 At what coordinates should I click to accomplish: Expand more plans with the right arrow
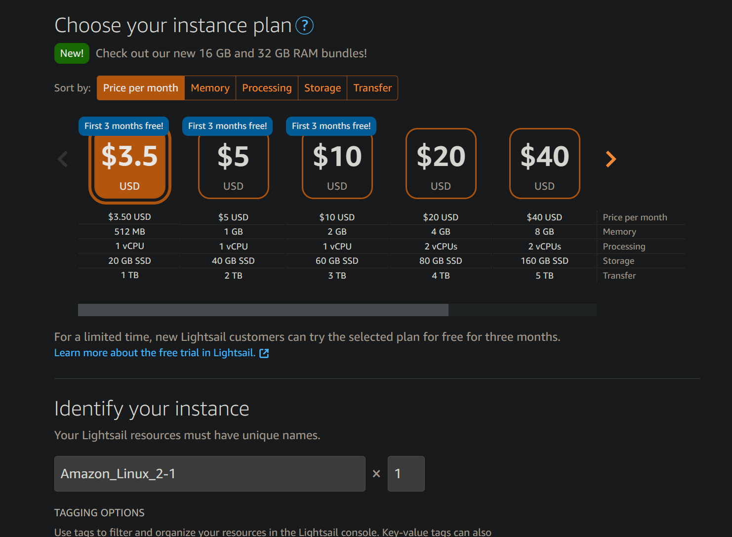(x=611, y=159)
